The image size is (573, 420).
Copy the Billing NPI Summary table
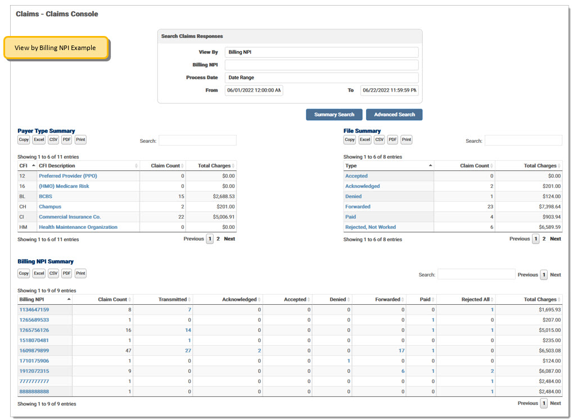point(24,273)
